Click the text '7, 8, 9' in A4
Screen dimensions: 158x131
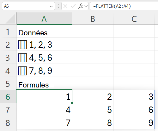coord(41,71)
